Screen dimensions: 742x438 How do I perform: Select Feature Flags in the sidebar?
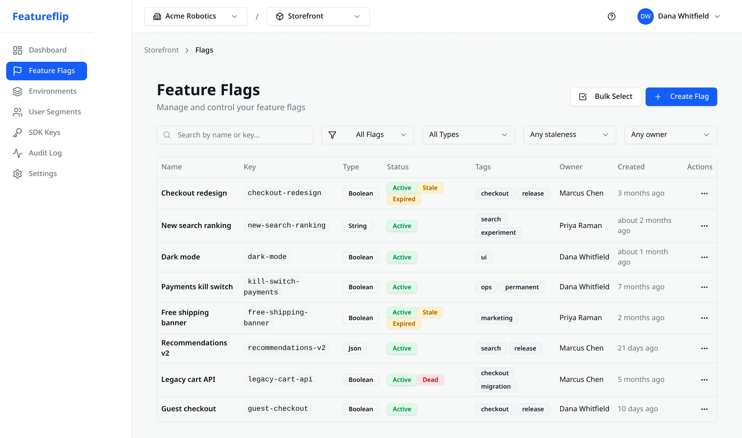[47, 71]
